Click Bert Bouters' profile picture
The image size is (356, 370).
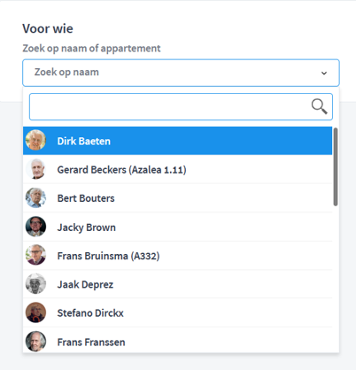coord(35,197)
